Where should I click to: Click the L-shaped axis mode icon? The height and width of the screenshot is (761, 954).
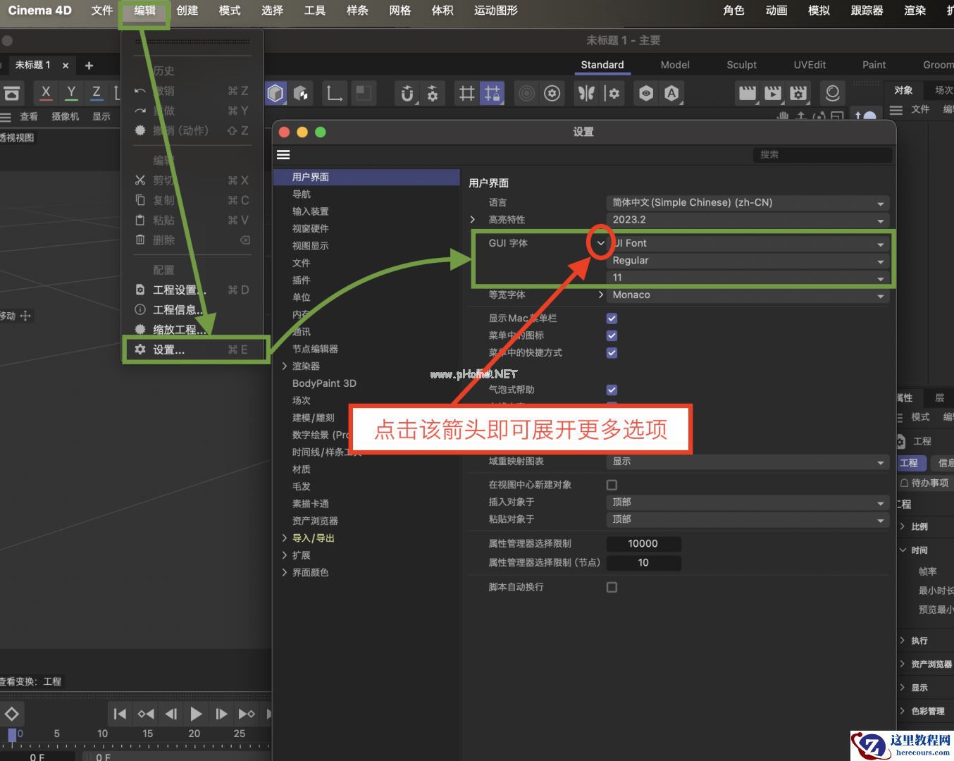(334, 93)
